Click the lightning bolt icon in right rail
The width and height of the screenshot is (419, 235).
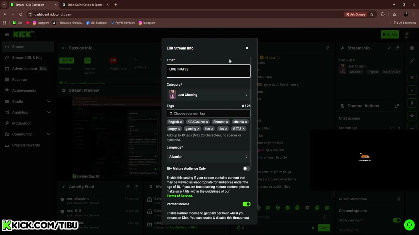point(412,90)
